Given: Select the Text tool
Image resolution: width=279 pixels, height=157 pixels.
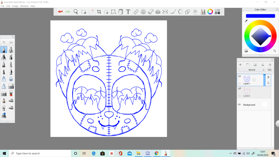Looking at the screenshot, I should click(x=128, y=12).
